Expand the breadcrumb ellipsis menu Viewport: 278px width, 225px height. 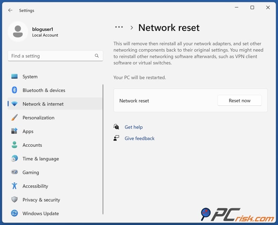[119, 27]
